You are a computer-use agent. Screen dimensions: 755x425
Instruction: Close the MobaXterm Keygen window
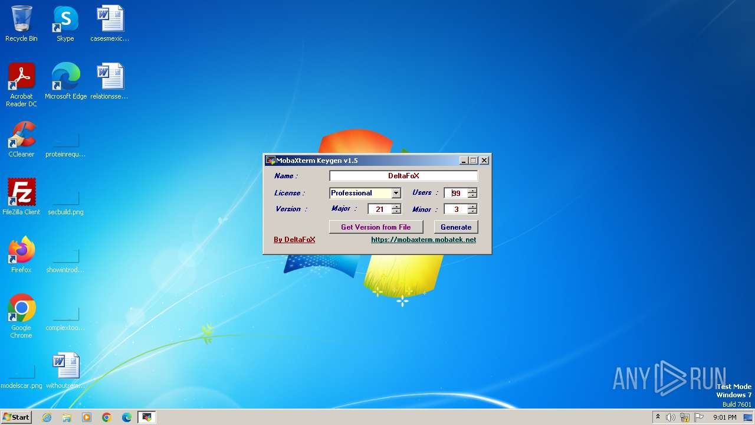pyautogui.click(x=484, y=161)
